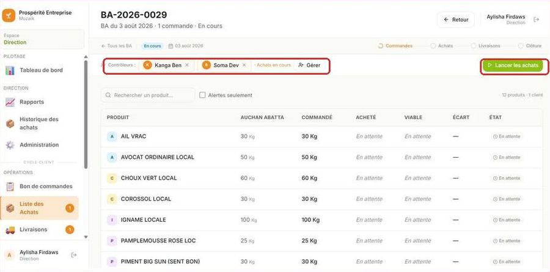Click the sidebar scrollbar thumb

[86, 115]
